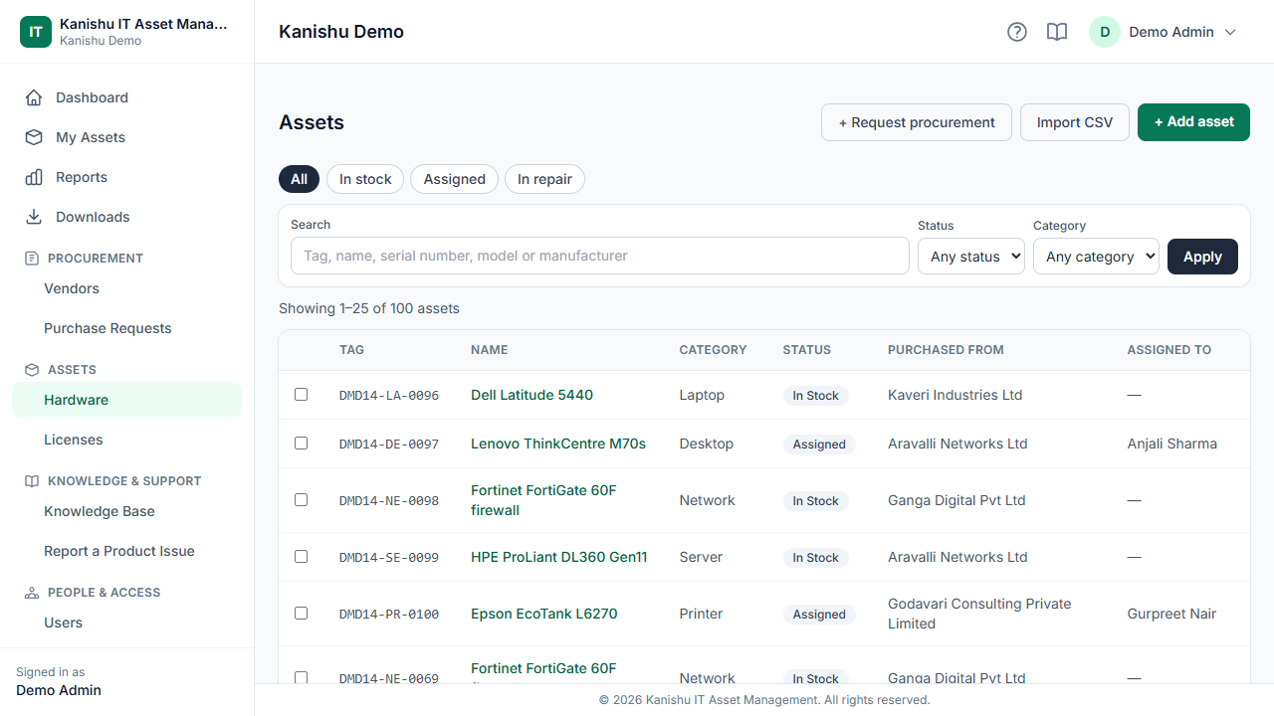The image size is (1274, 716).
Task: Apply the search filters
Action: click(1202, 257)
